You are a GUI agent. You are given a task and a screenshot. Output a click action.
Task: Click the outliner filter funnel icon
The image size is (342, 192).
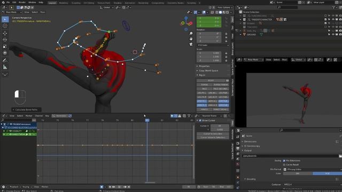pyautogui.click(x=333, y=7)
